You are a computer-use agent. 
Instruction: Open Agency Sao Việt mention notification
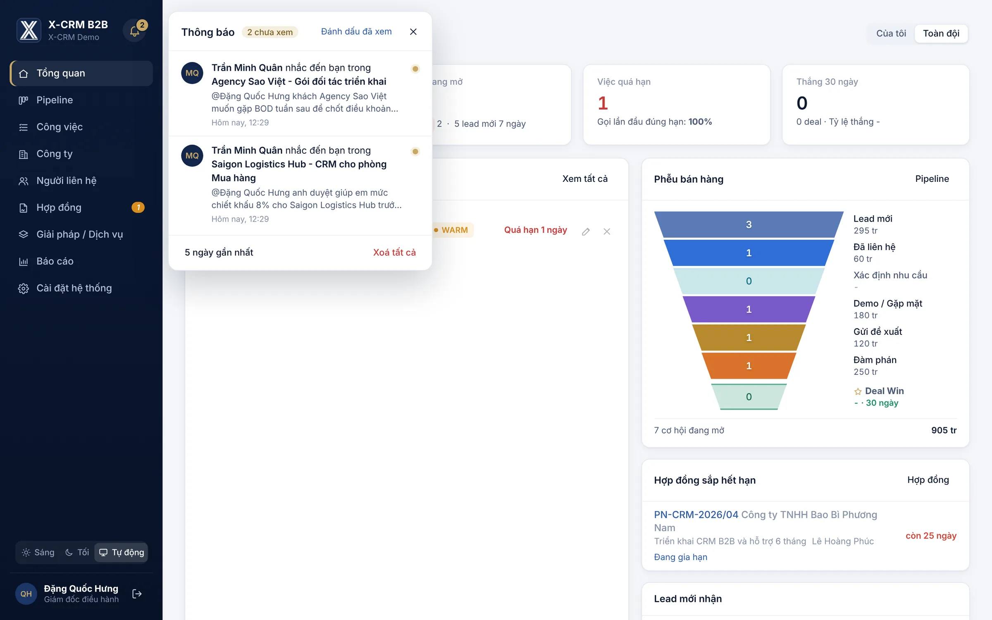pyautogui.click(x=300, y=94)
